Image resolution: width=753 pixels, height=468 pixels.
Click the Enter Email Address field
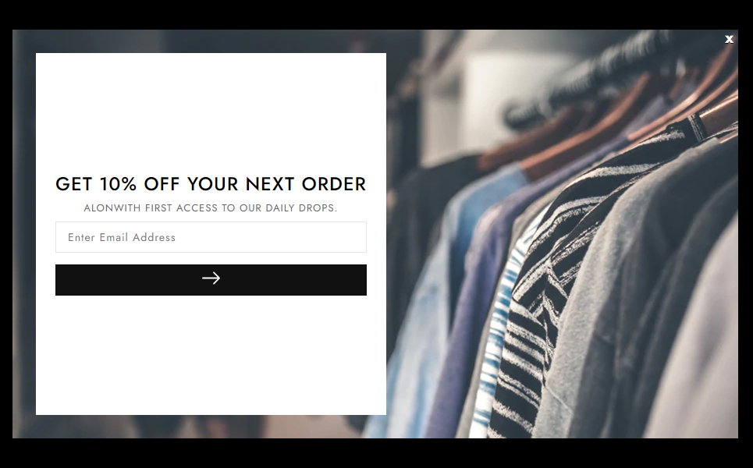211,237
